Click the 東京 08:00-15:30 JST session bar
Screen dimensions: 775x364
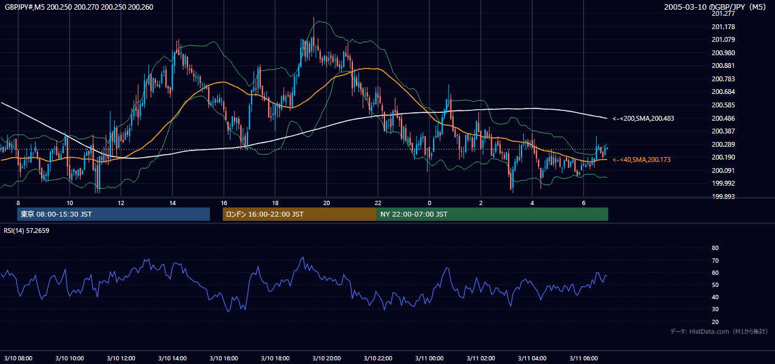[x=113, y=214]
